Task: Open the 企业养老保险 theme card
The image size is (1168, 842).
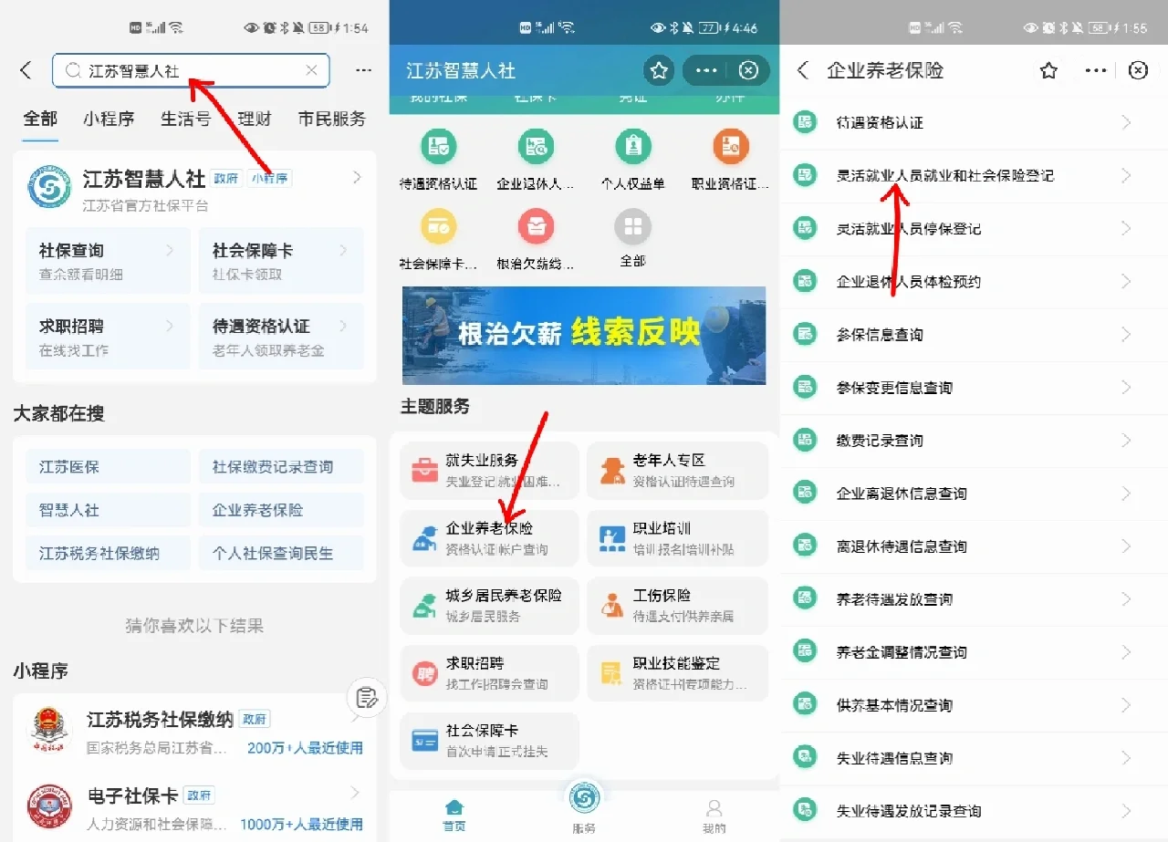Action: (x=490, y=538)
